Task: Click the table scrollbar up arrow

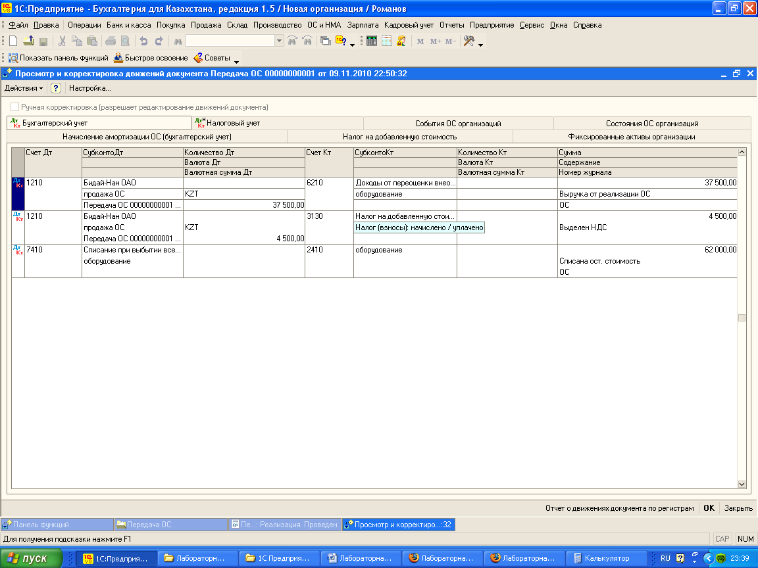Action: [742, 152]
